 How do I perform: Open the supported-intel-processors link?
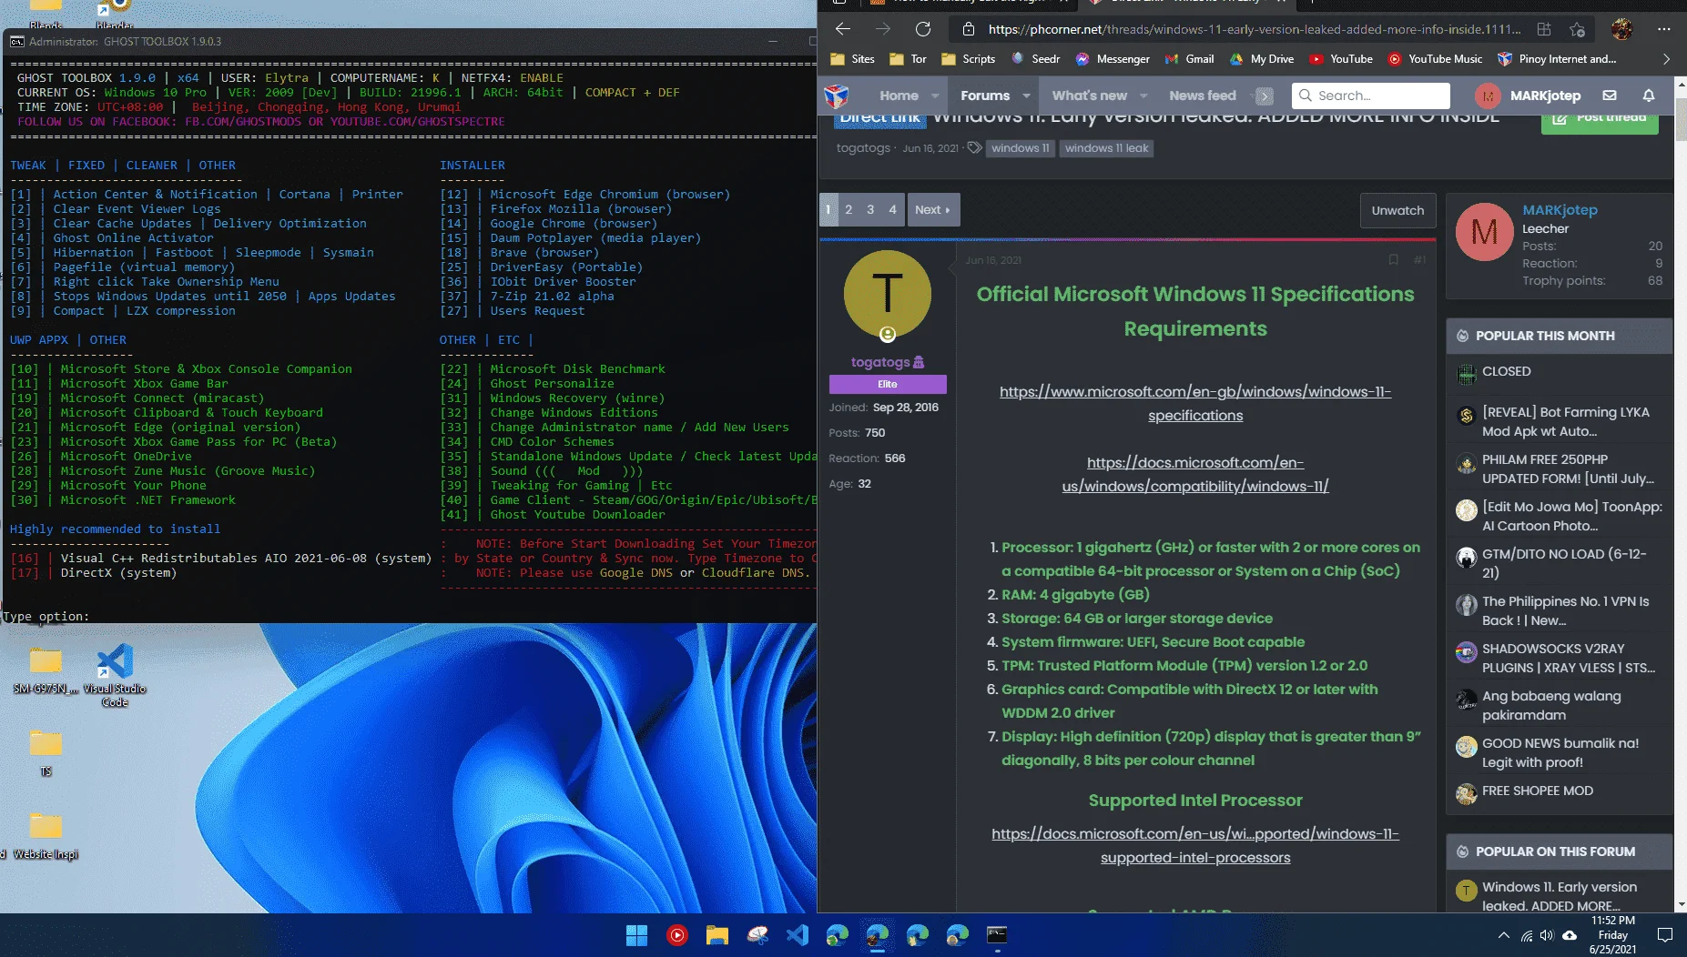point(1195,846)
